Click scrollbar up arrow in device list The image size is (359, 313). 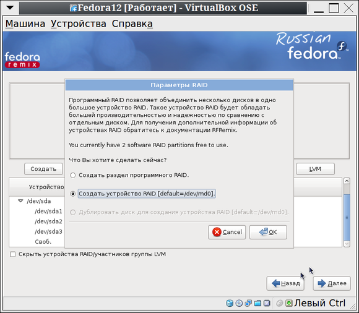click(347, 181)
